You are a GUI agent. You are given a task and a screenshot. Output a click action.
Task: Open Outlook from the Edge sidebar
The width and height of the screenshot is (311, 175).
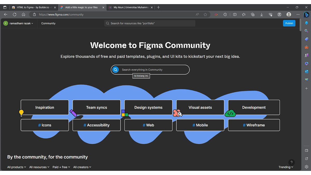point(306,72)
